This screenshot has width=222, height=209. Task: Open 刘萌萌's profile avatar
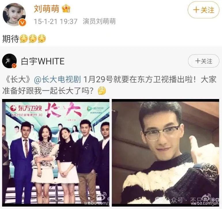[x=14, y=14]
